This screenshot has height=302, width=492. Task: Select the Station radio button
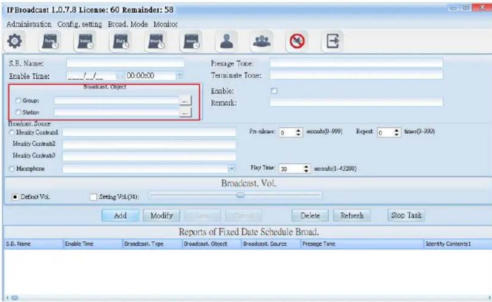click(18, 112)
